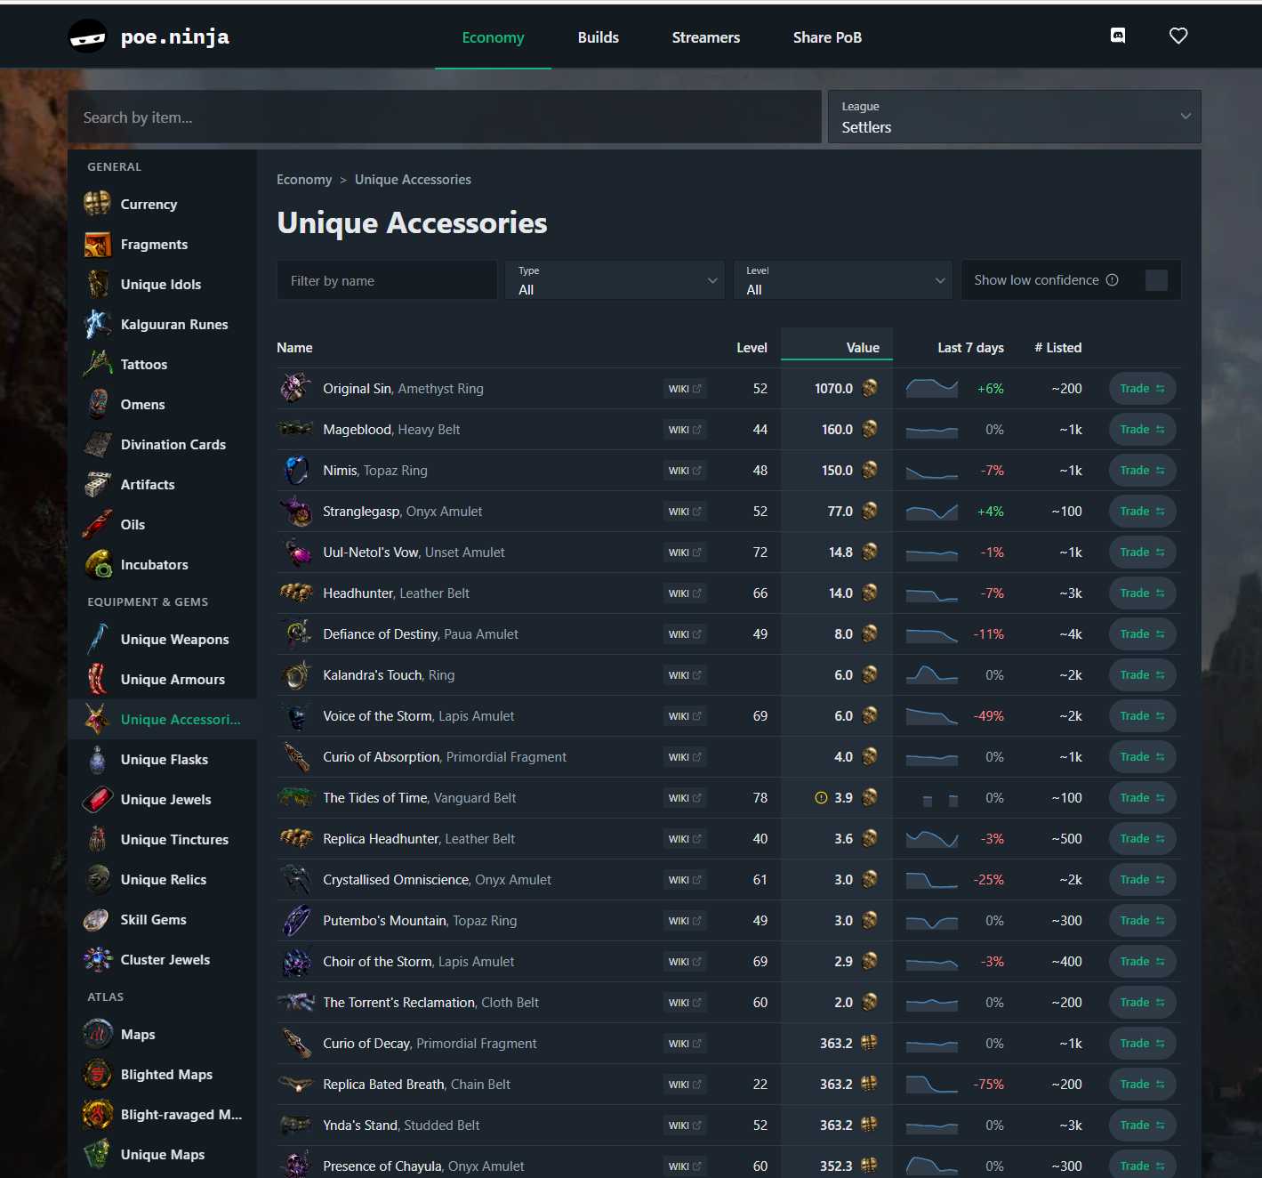1262x1178 pixels.
Task: Click the poe.ninja ninja logo
Action: (x=88, y=36)
